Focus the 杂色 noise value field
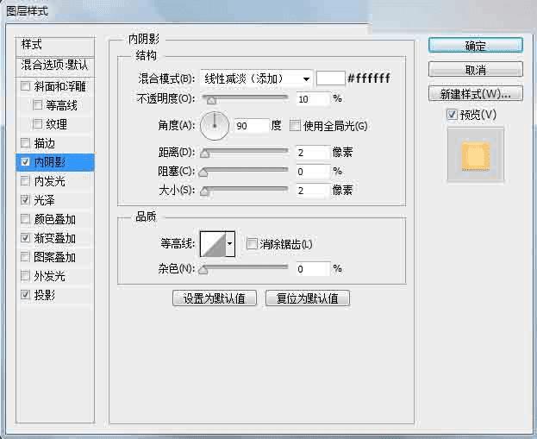This screenshot has height=439, width=537. [314, 269]
